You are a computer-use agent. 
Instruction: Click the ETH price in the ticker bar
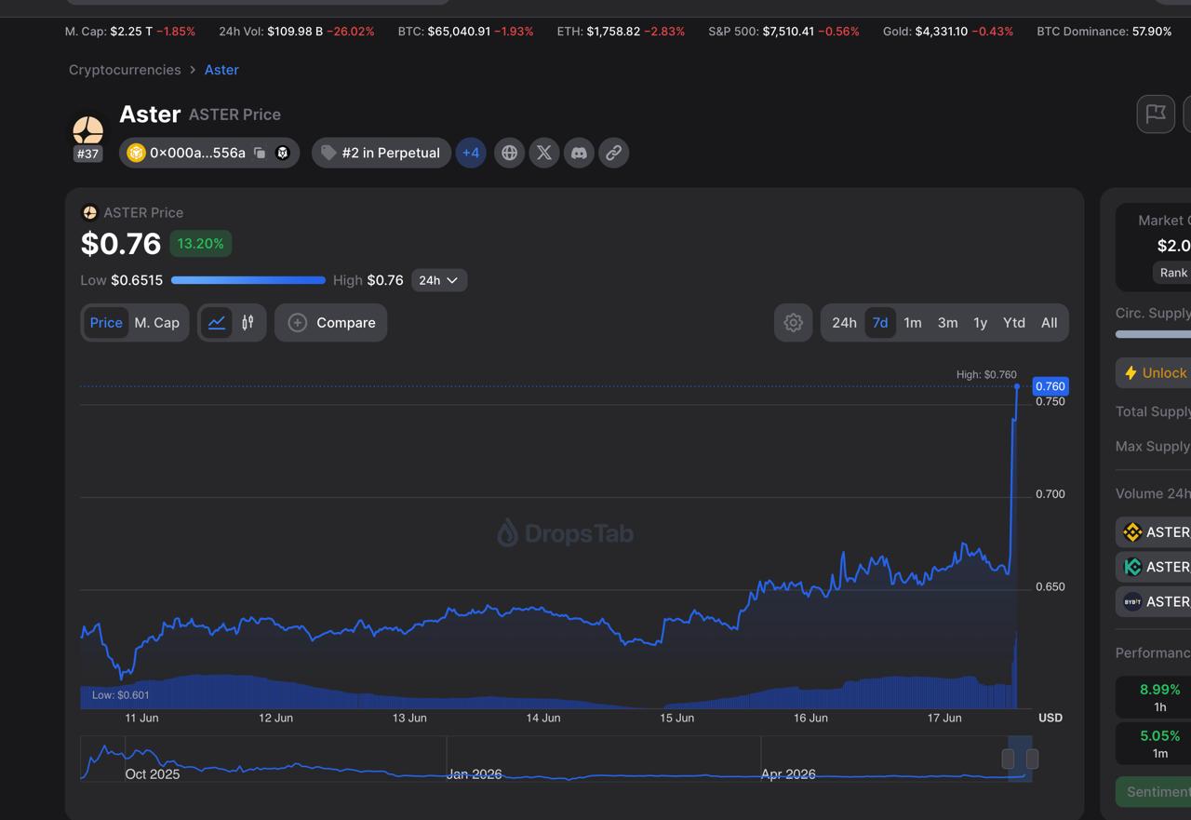(613, 32)
